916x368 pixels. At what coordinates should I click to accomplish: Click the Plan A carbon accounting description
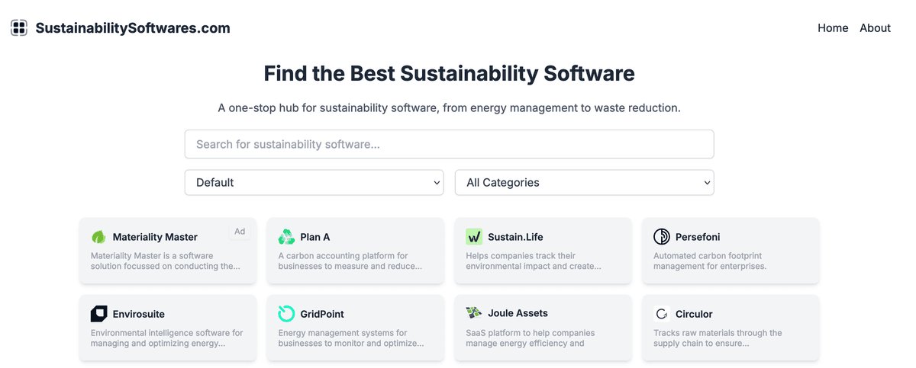350,261
